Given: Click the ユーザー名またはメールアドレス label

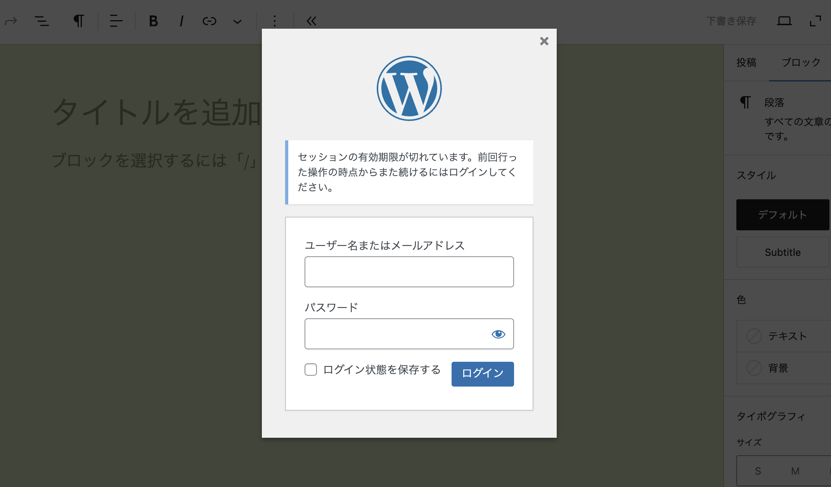Looking at the screenshot, I should (385, 245).
